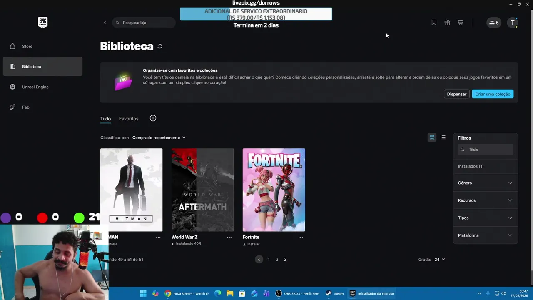
Task: Open the Windows Start menu
Action: pyautogui.click(x=143, y=293)
